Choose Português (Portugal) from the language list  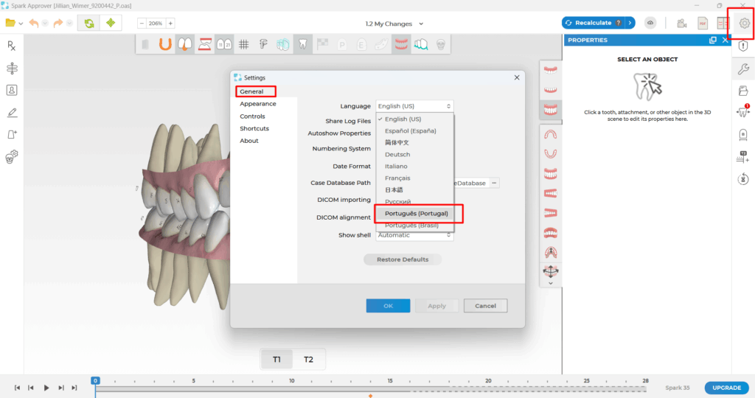[416, 214]
